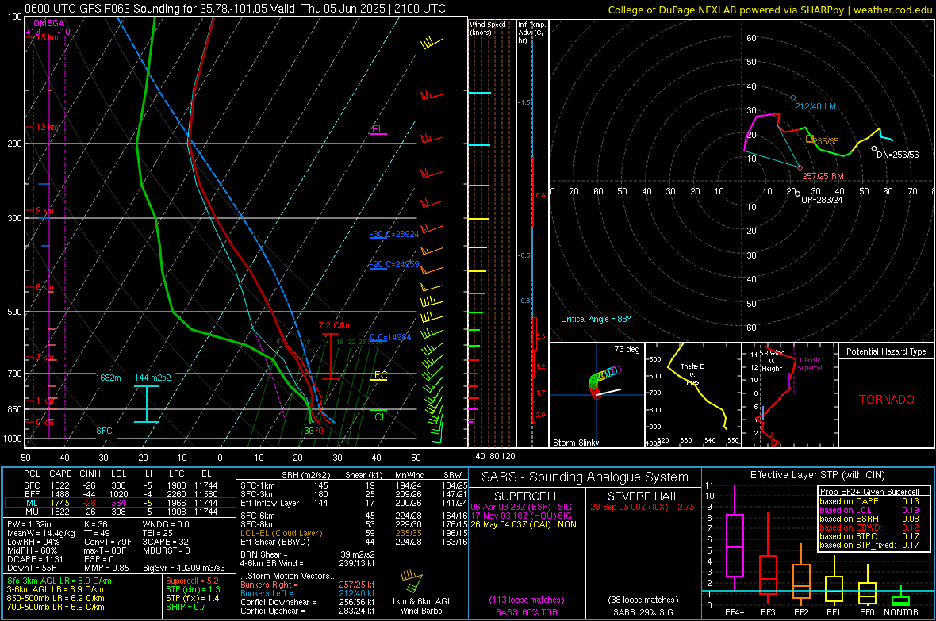The image size is (936, 621).
Task: Click the LFC label on the skew-T
Action: [378, 375]
